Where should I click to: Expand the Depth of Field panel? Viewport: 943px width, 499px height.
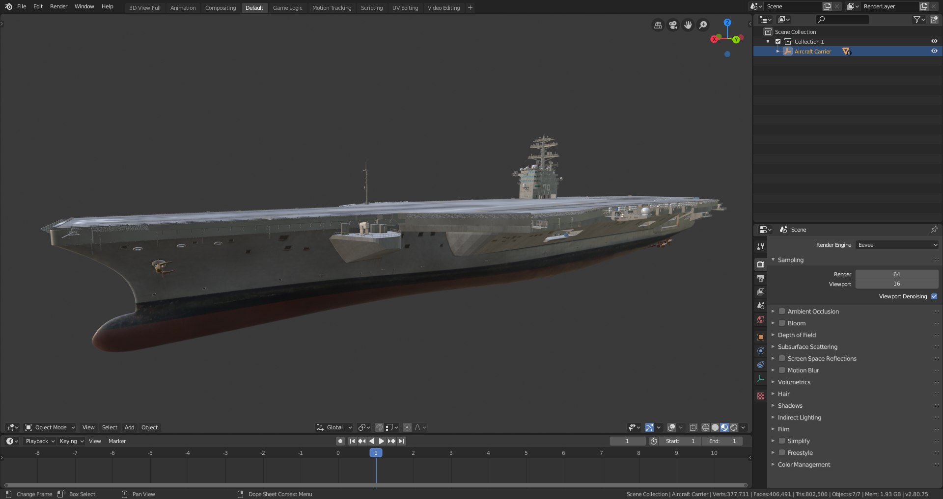[797, 335]
